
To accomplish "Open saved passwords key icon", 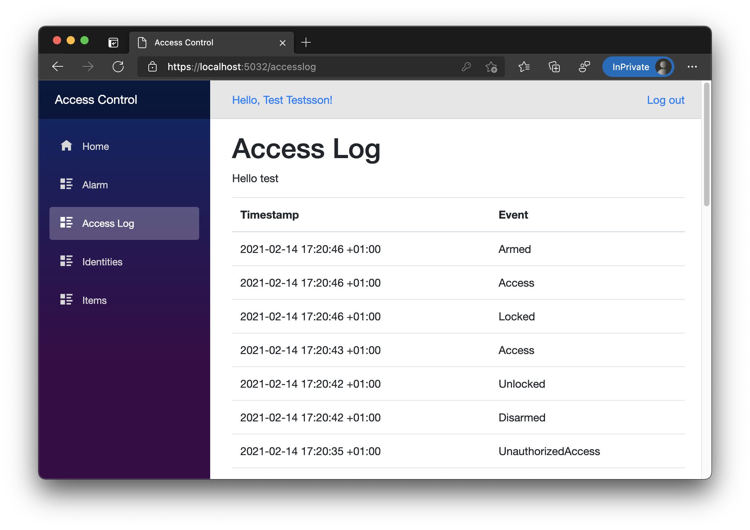I will click(x=466, y=67).
